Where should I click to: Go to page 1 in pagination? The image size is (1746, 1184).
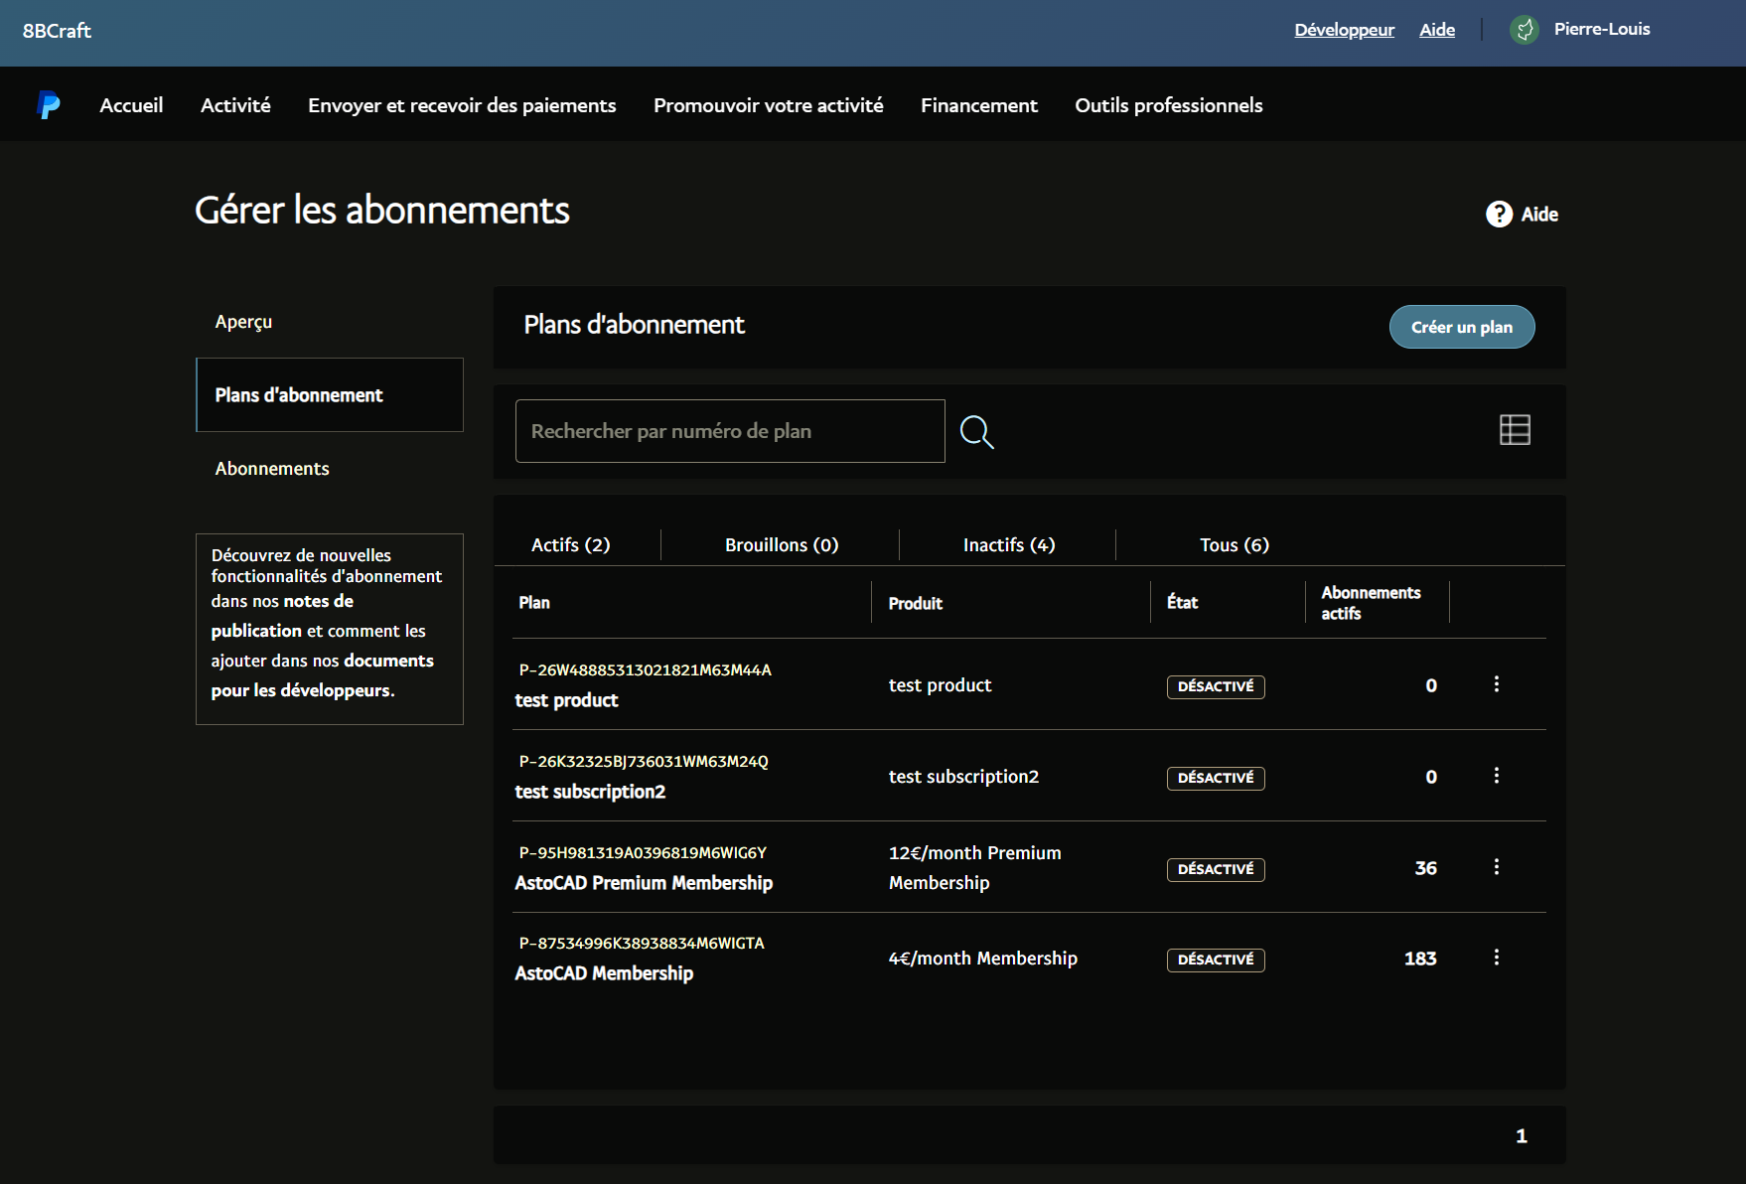tap(1522, 1135)
